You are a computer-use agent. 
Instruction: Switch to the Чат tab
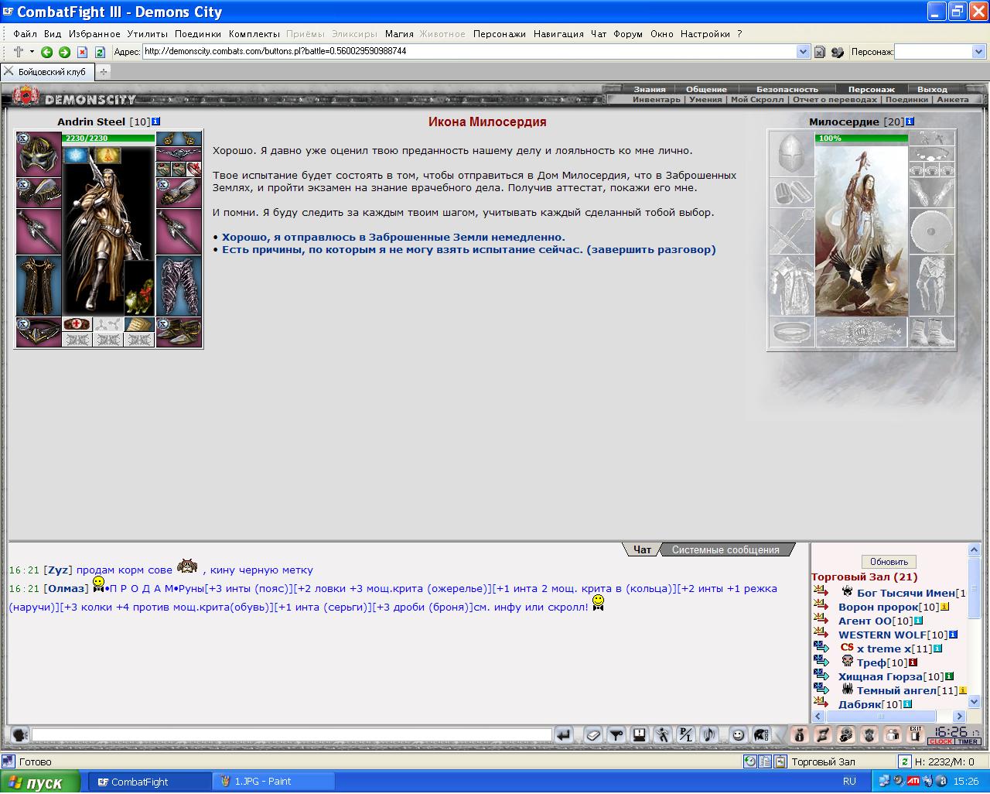coord(642,549)
